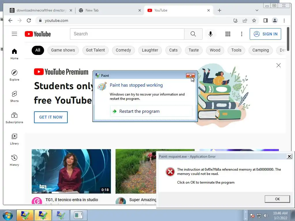Select the Cats chip
This screenshot has height=221, width=295.
(173, 50)
